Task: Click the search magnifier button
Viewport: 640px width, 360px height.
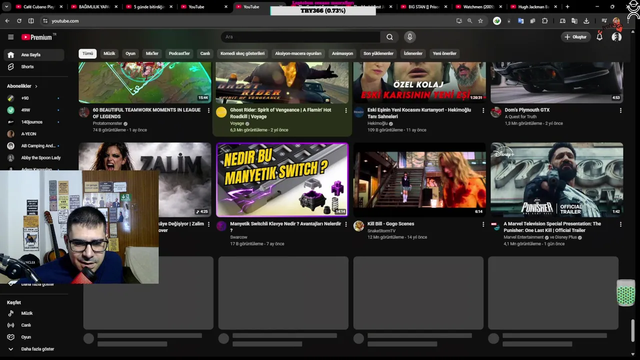Action: click(x=389, y=37)
